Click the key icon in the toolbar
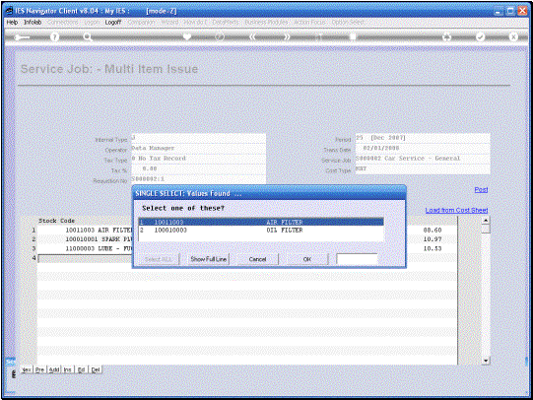The height and width of the screenshot is (400, 533). (22, 37)
